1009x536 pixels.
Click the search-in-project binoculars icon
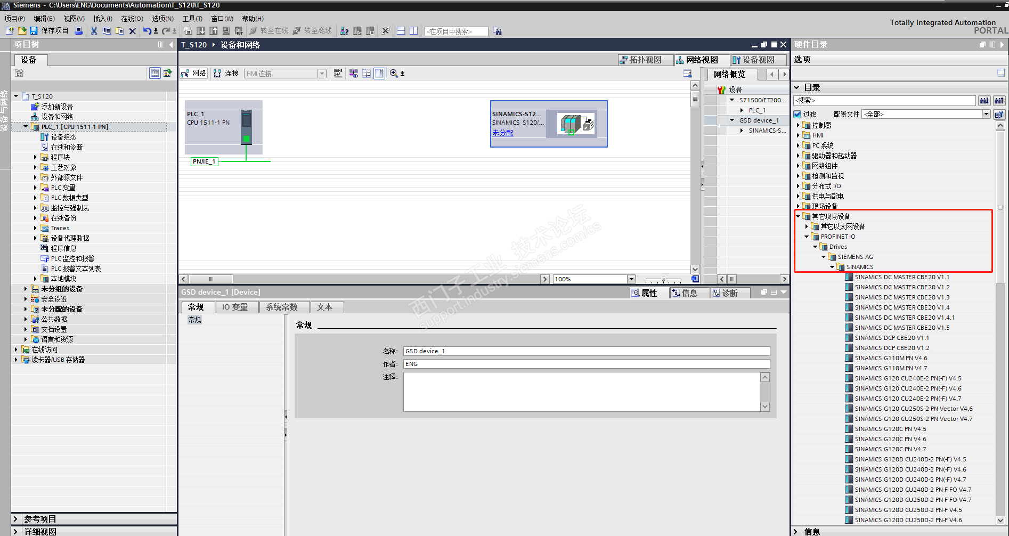498,31
